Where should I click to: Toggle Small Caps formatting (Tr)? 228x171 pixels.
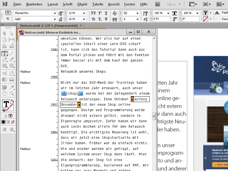point(93,19)
